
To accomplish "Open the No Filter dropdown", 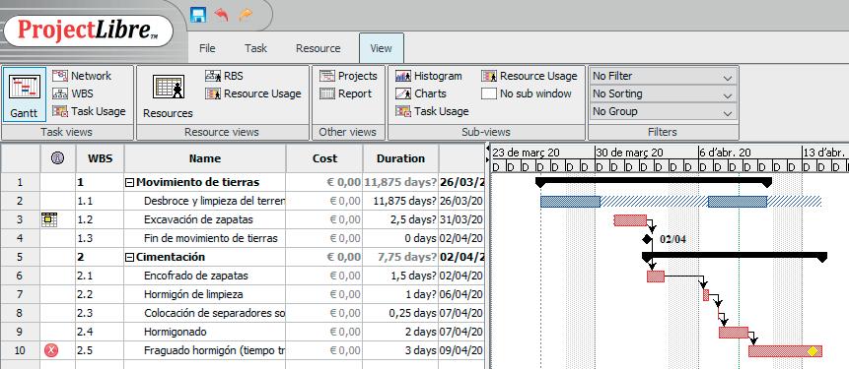I will coord(663,76).
